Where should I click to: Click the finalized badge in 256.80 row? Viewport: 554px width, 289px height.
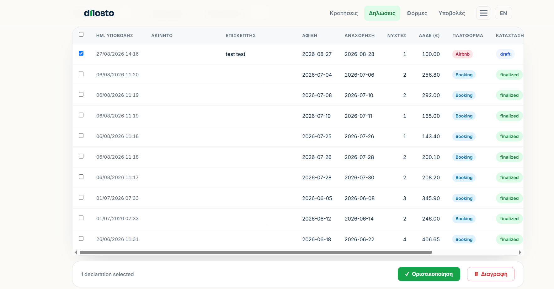point(509,75)
